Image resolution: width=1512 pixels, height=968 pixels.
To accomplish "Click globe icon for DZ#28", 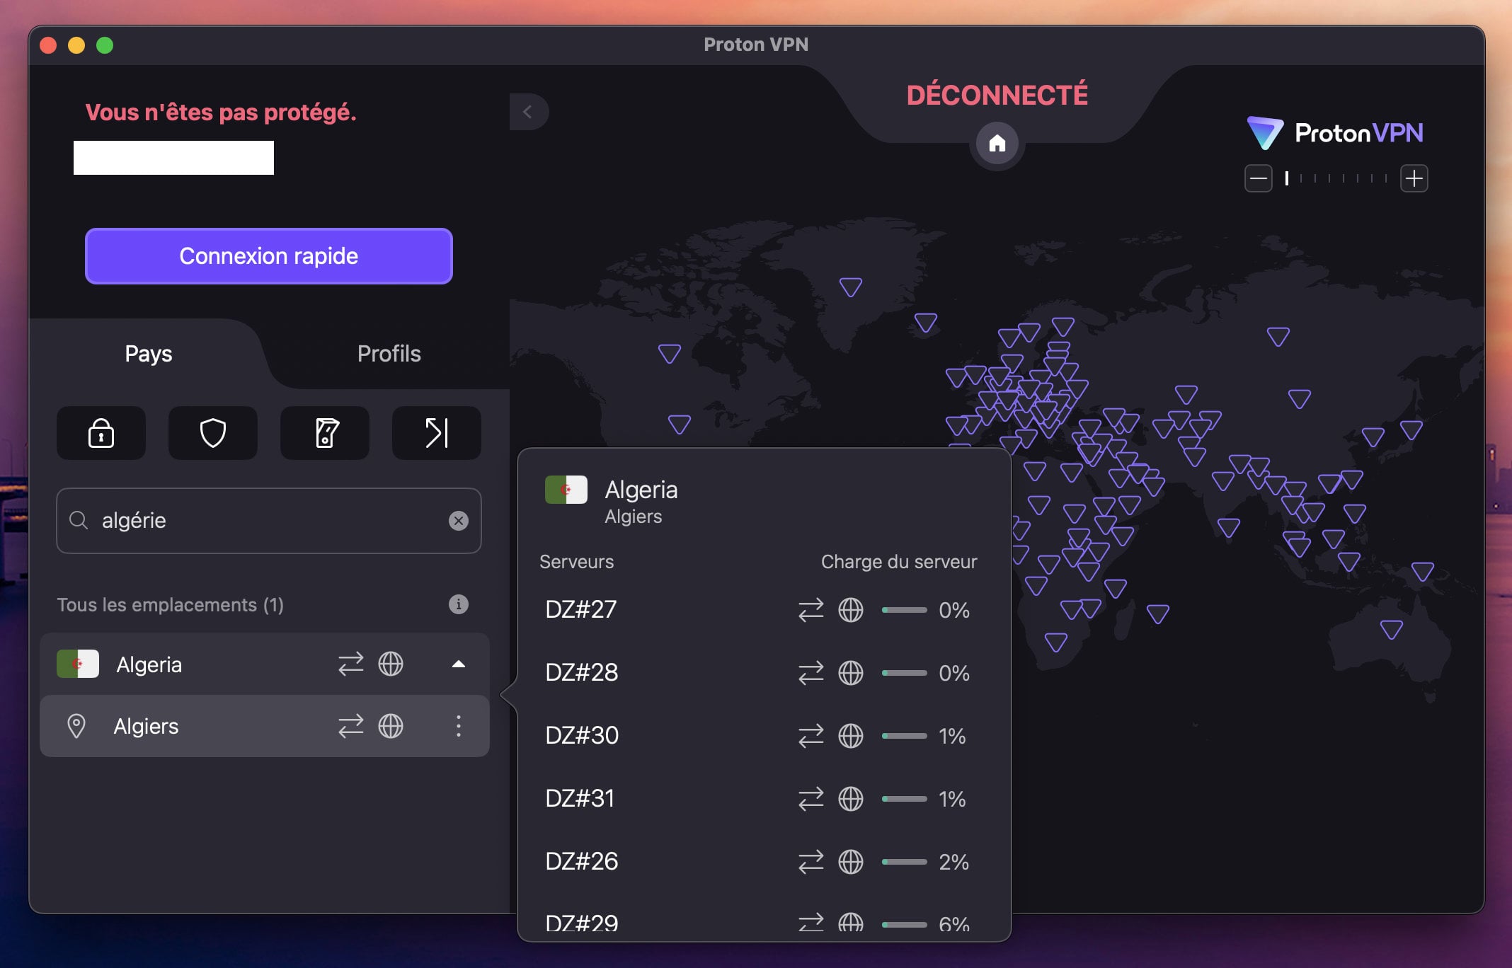I will [851, 672].
